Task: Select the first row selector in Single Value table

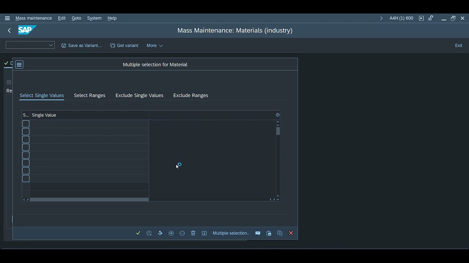Action: point(26,124)
